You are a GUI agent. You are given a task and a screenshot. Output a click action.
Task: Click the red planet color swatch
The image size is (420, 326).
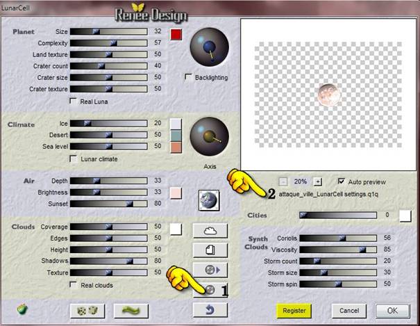pos(176,35)
